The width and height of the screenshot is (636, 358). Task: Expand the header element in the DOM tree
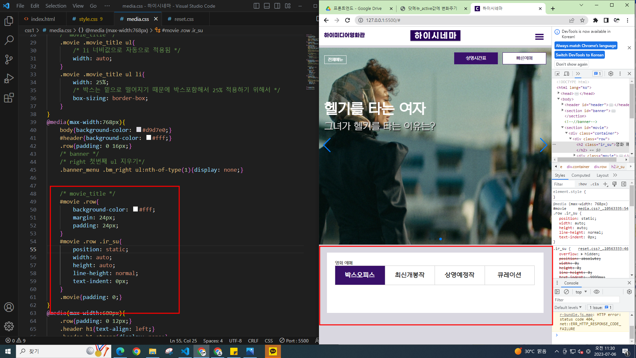tap(562, 105)
